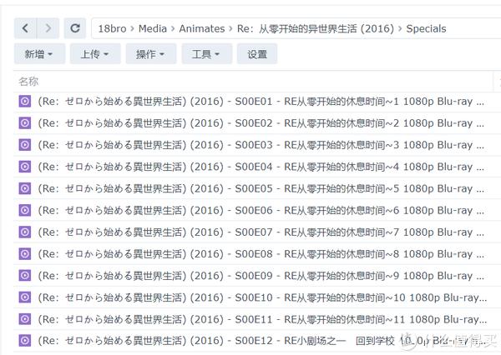
Task: Select file name S00E11 - RE从零开始的休息时间~11
Action: (x=262, y=319)
